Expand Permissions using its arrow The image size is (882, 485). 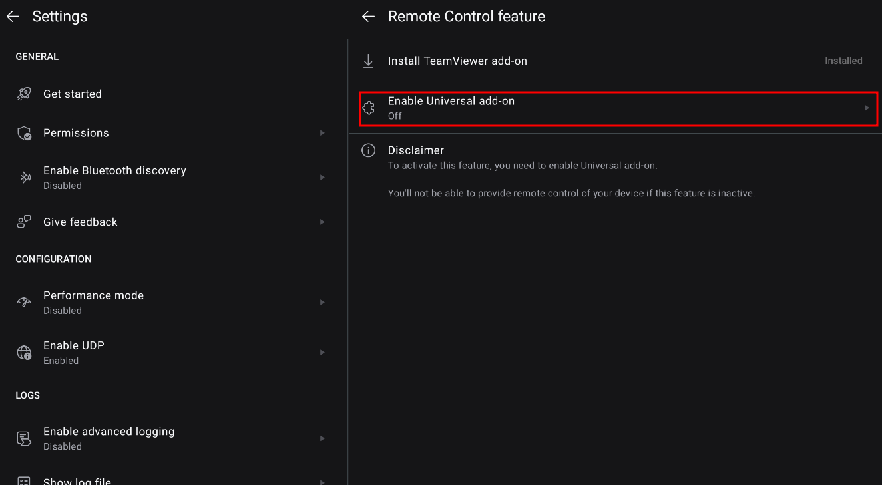[x=322, y=133]
